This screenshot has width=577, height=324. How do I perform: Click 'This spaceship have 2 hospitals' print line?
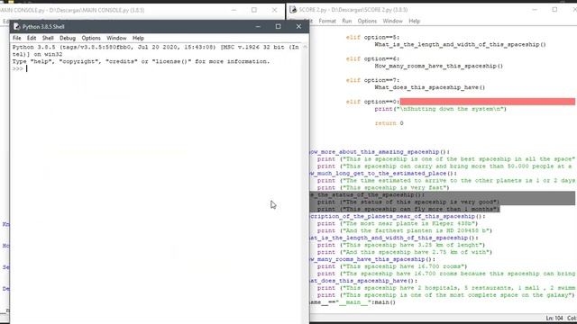point(446,288)
